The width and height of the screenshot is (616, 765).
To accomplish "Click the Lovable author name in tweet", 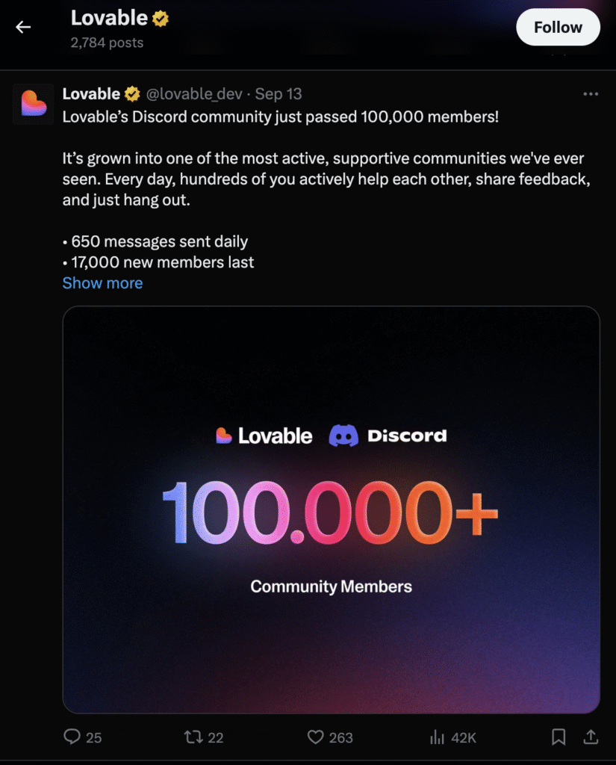I will (91, 94).
